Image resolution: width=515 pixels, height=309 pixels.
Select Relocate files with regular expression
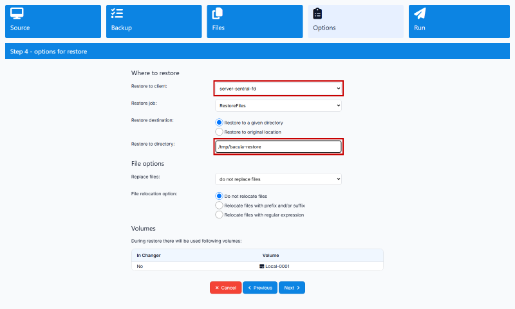[219, 215]
